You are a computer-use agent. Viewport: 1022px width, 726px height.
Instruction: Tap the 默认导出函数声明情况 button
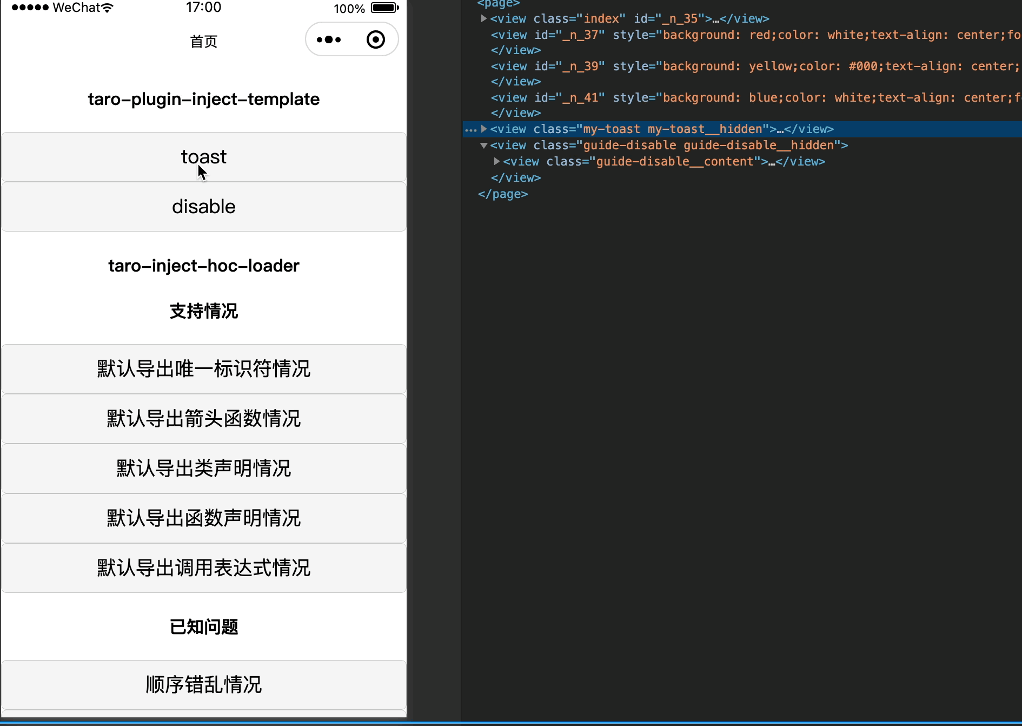(204, 518)
